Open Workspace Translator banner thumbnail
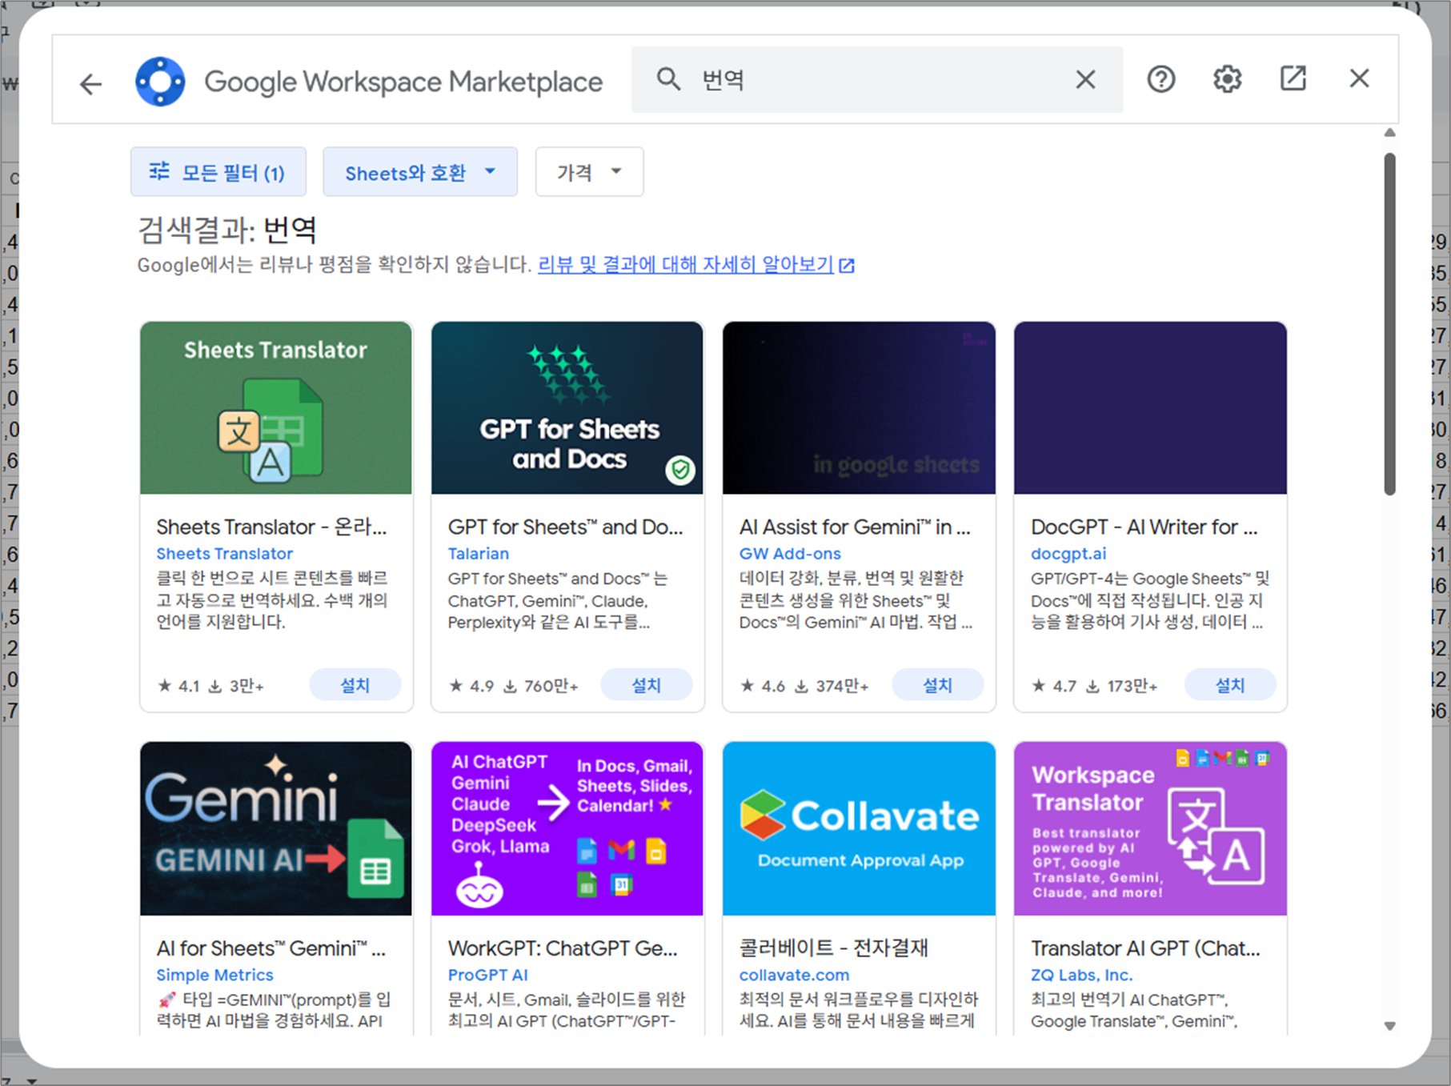Screen dimensions: 1451x1086 [1150, 828]
